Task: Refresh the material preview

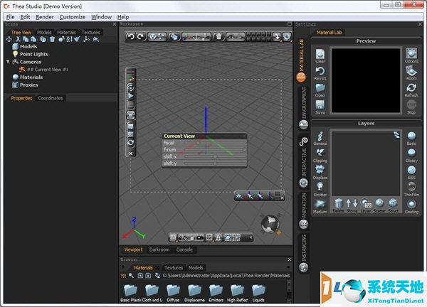Action: pyautogui.click(x=411, y=90)
